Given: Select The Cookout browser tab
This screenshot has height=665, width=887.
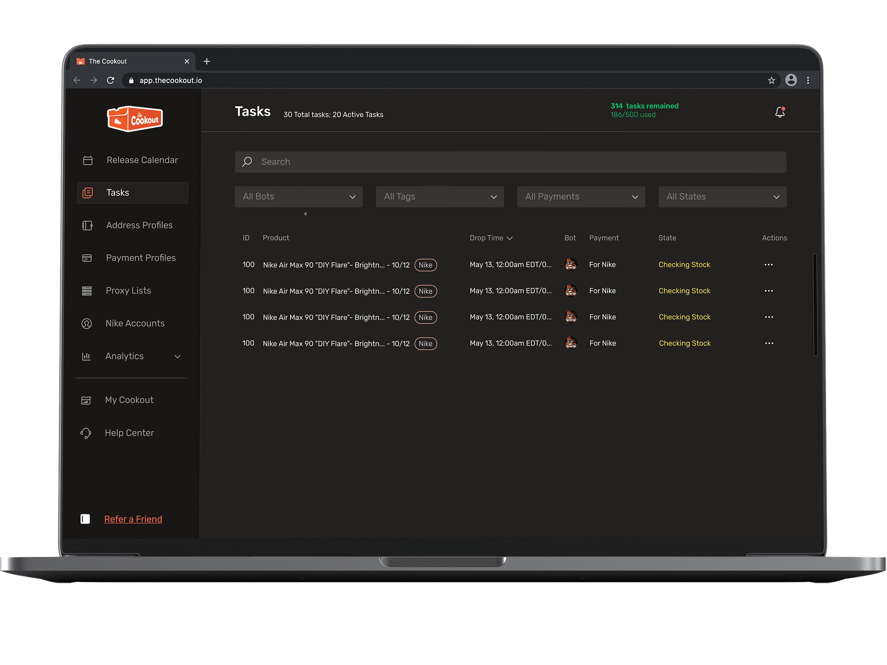Looking at the screenshot, I should pos(108,61).
